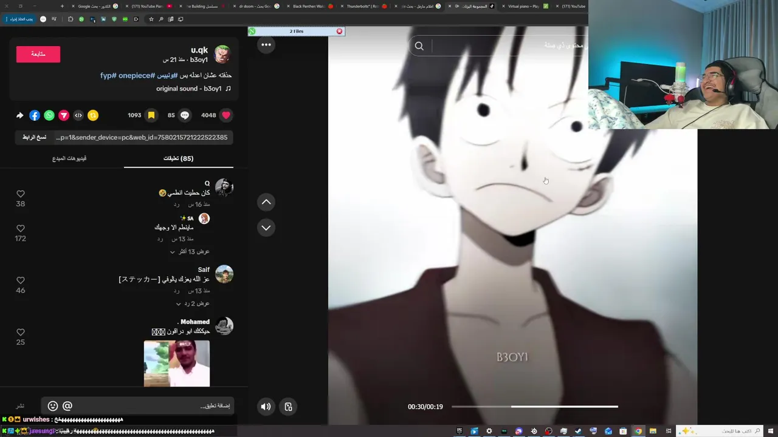Open Mohamed's profile avatar

click(x=224, y=326)
